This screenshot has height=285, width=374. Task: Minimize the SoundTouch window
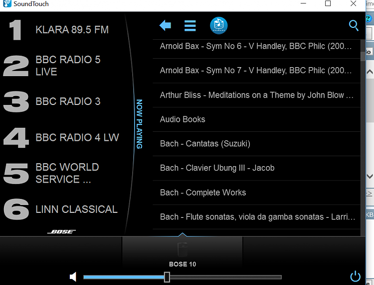click(303, 3)
